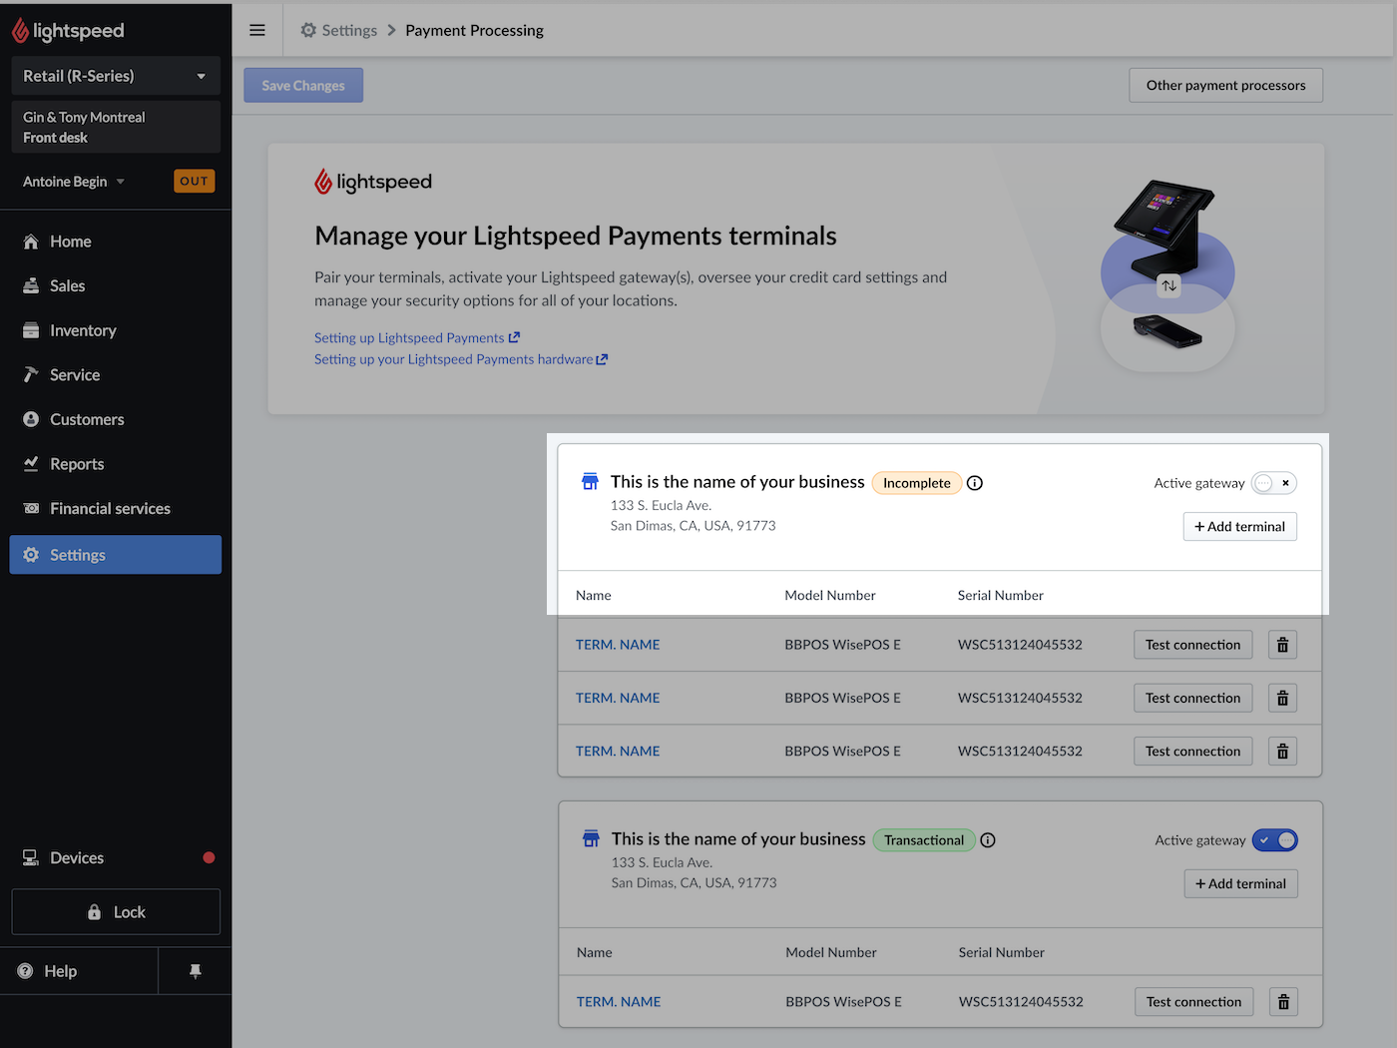Go to Customers
Image resolution: width=1397 pixels, height=1048 pixels.
[116, 419]
